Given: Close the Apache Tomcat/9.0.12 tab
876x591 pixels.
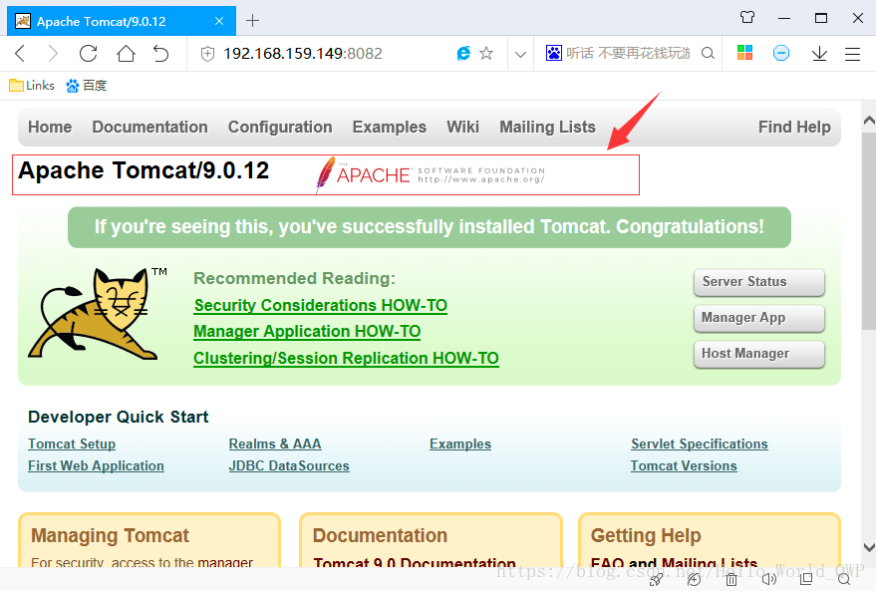Looking at the screenshot, I should 219,21.
